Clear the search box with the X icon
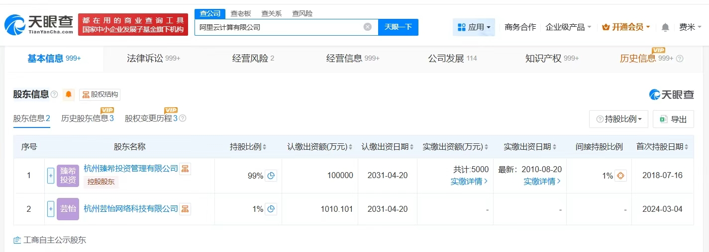709x252 pixels. pyautogui.click(x=367, y=27)
